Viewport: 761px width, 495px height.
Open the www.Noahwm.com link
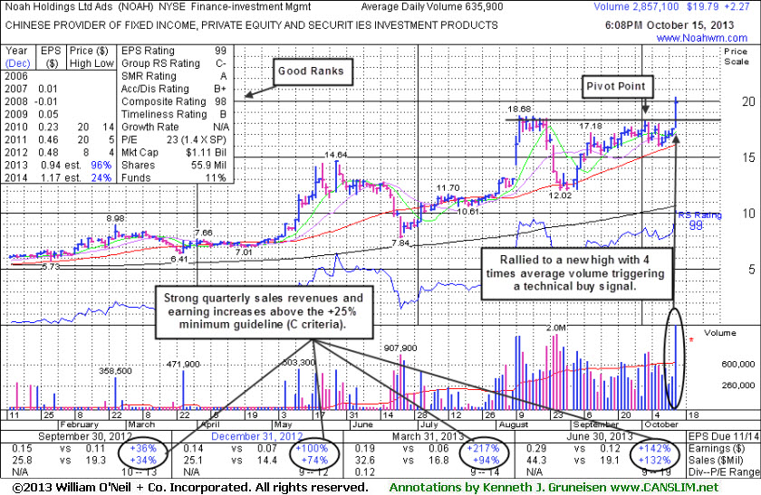[702, 38]
